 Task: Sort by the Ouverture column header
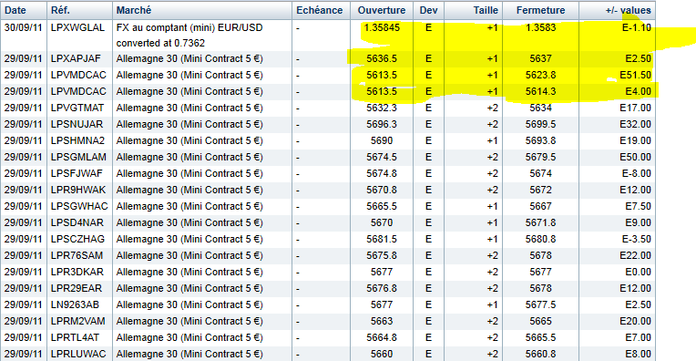tap(382, 10)
